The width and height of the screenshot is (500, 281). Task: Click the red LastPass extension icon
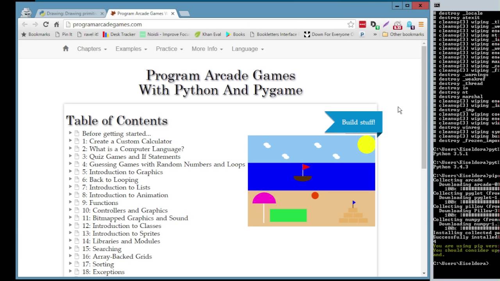pyautogui.click(x=362, y=25)
